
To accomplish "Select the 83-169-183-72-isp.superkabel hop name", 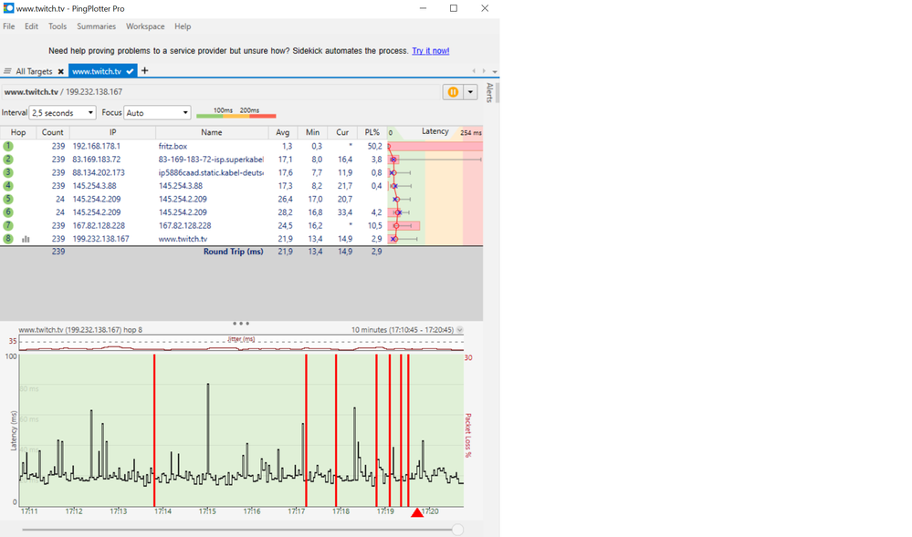I will click(x=211, y=160).
